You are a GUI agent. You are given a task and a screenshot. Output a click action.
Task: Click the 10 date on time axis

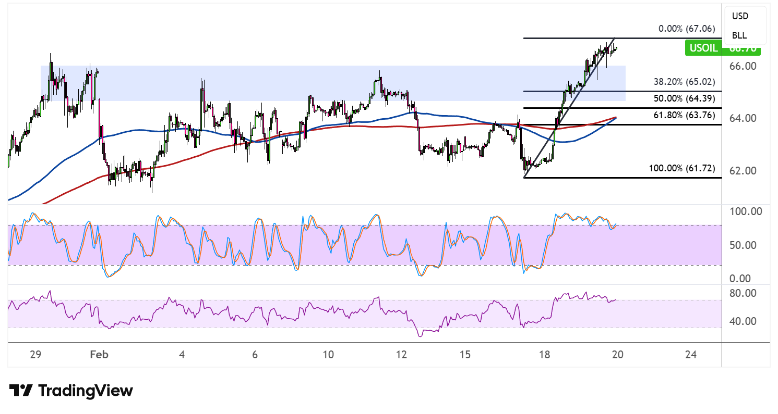coord(328,355)
